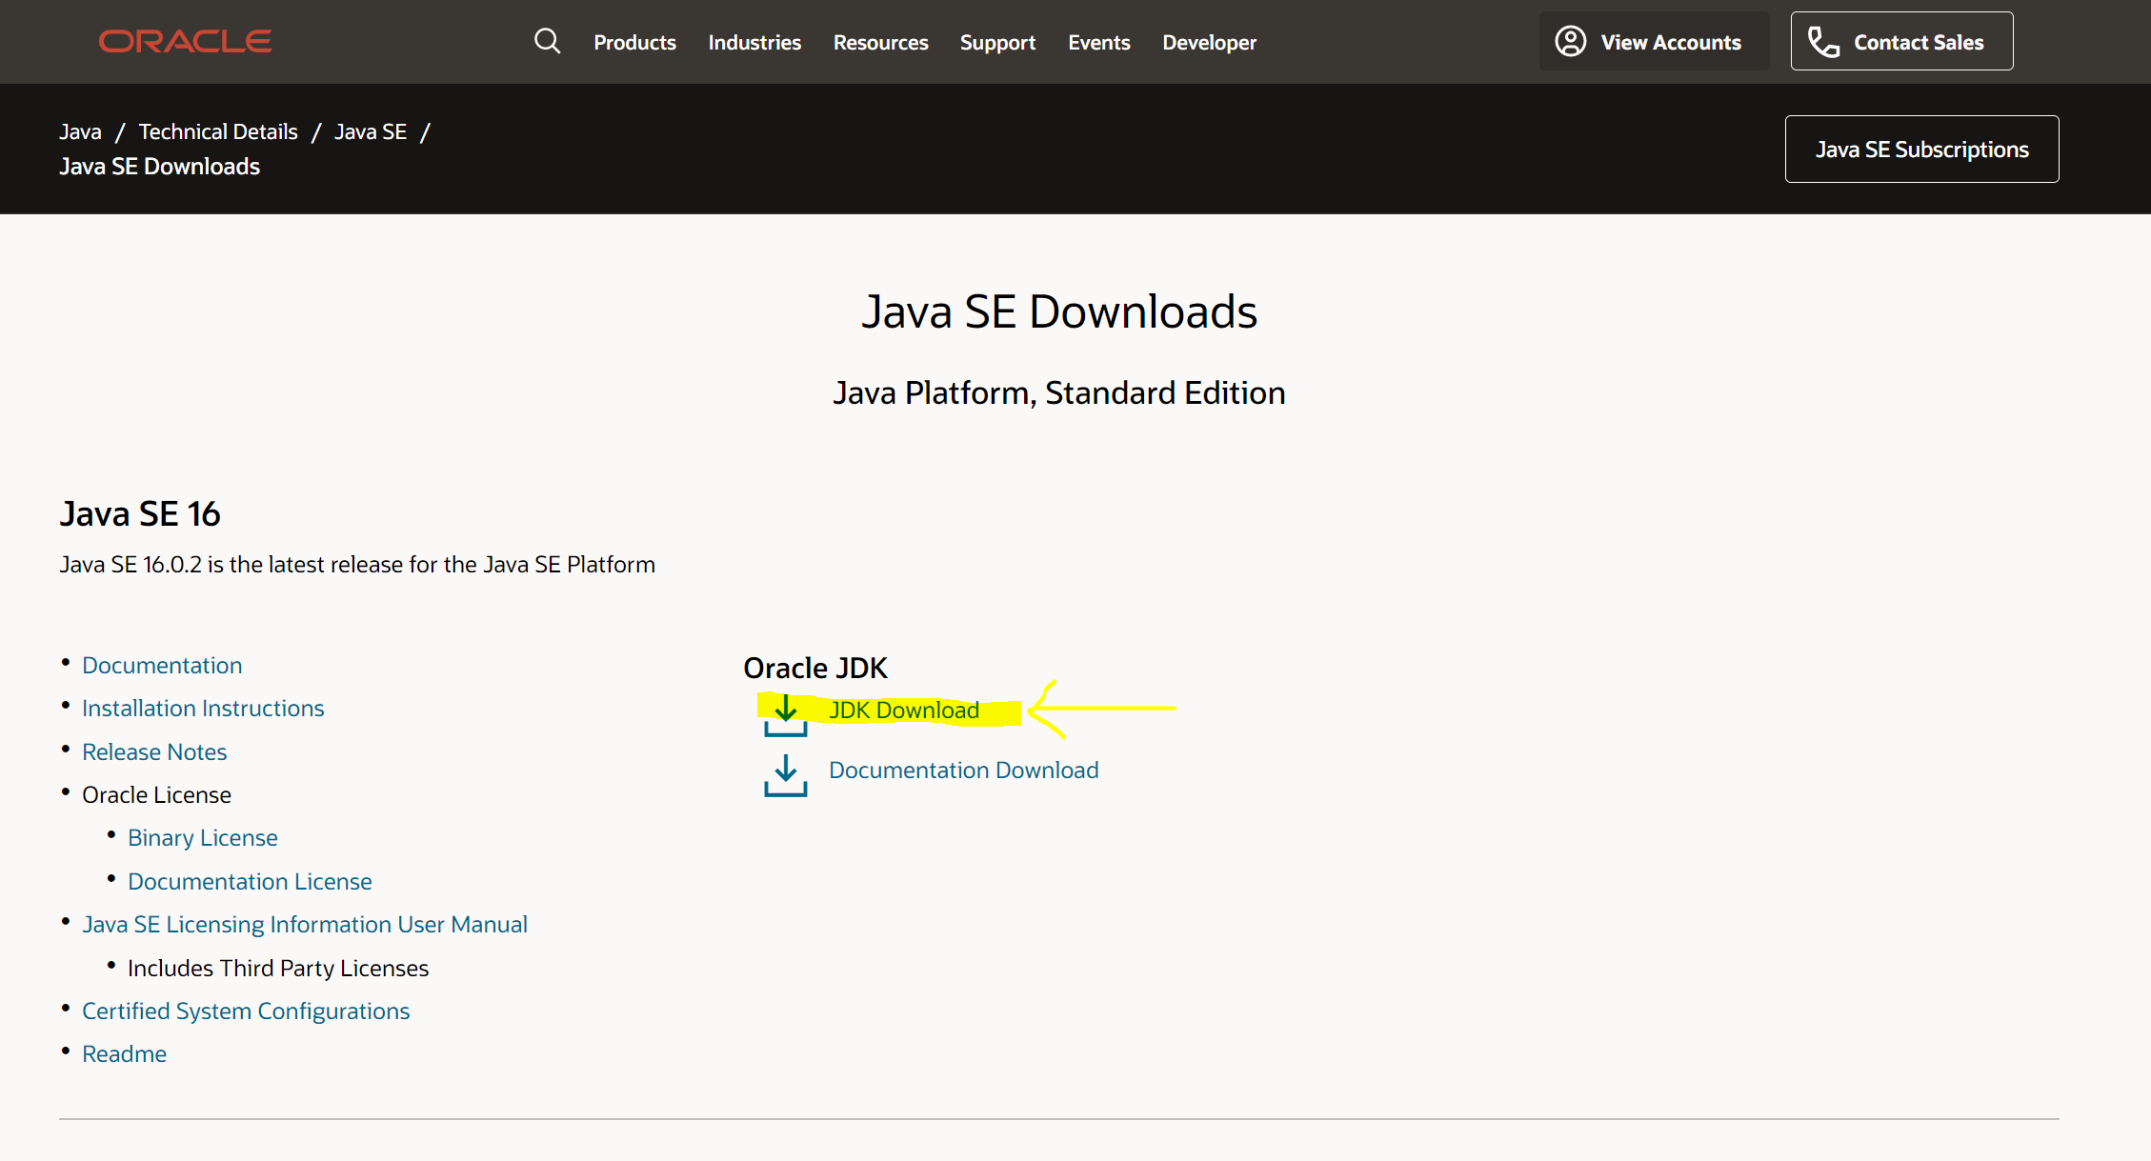Open Java SE Licensing Information User Manual
2151x1161 pixels.
[x=305, y=924]
